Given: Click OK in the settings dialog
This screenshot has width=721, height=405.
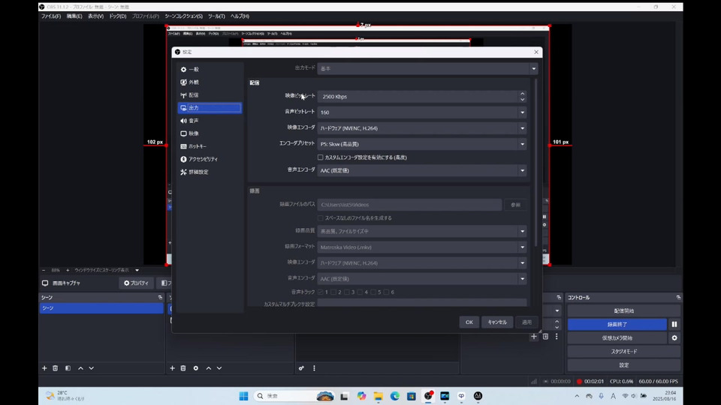Looking at the screenshot, I should 469,322.
